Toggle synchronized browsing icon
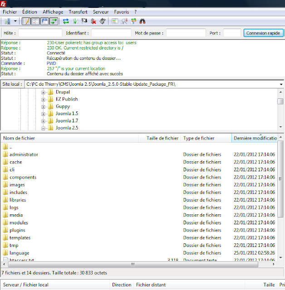 (133, 21)
